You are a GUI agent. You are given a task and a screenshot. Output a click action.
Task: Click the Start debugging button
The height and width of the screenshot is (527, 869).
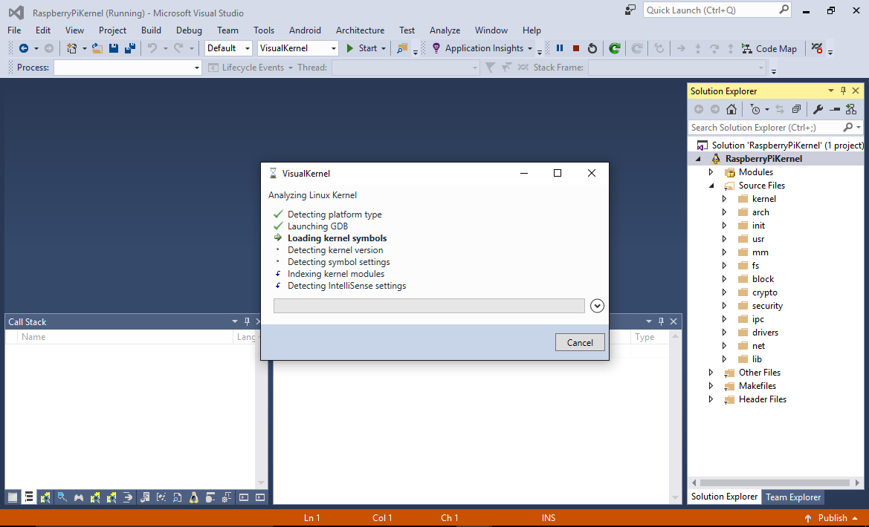(361, 48)
